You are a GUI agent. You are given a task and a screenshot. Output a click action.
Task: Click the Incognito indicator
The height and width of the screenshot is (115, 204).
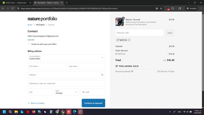(x=192, y=8)
